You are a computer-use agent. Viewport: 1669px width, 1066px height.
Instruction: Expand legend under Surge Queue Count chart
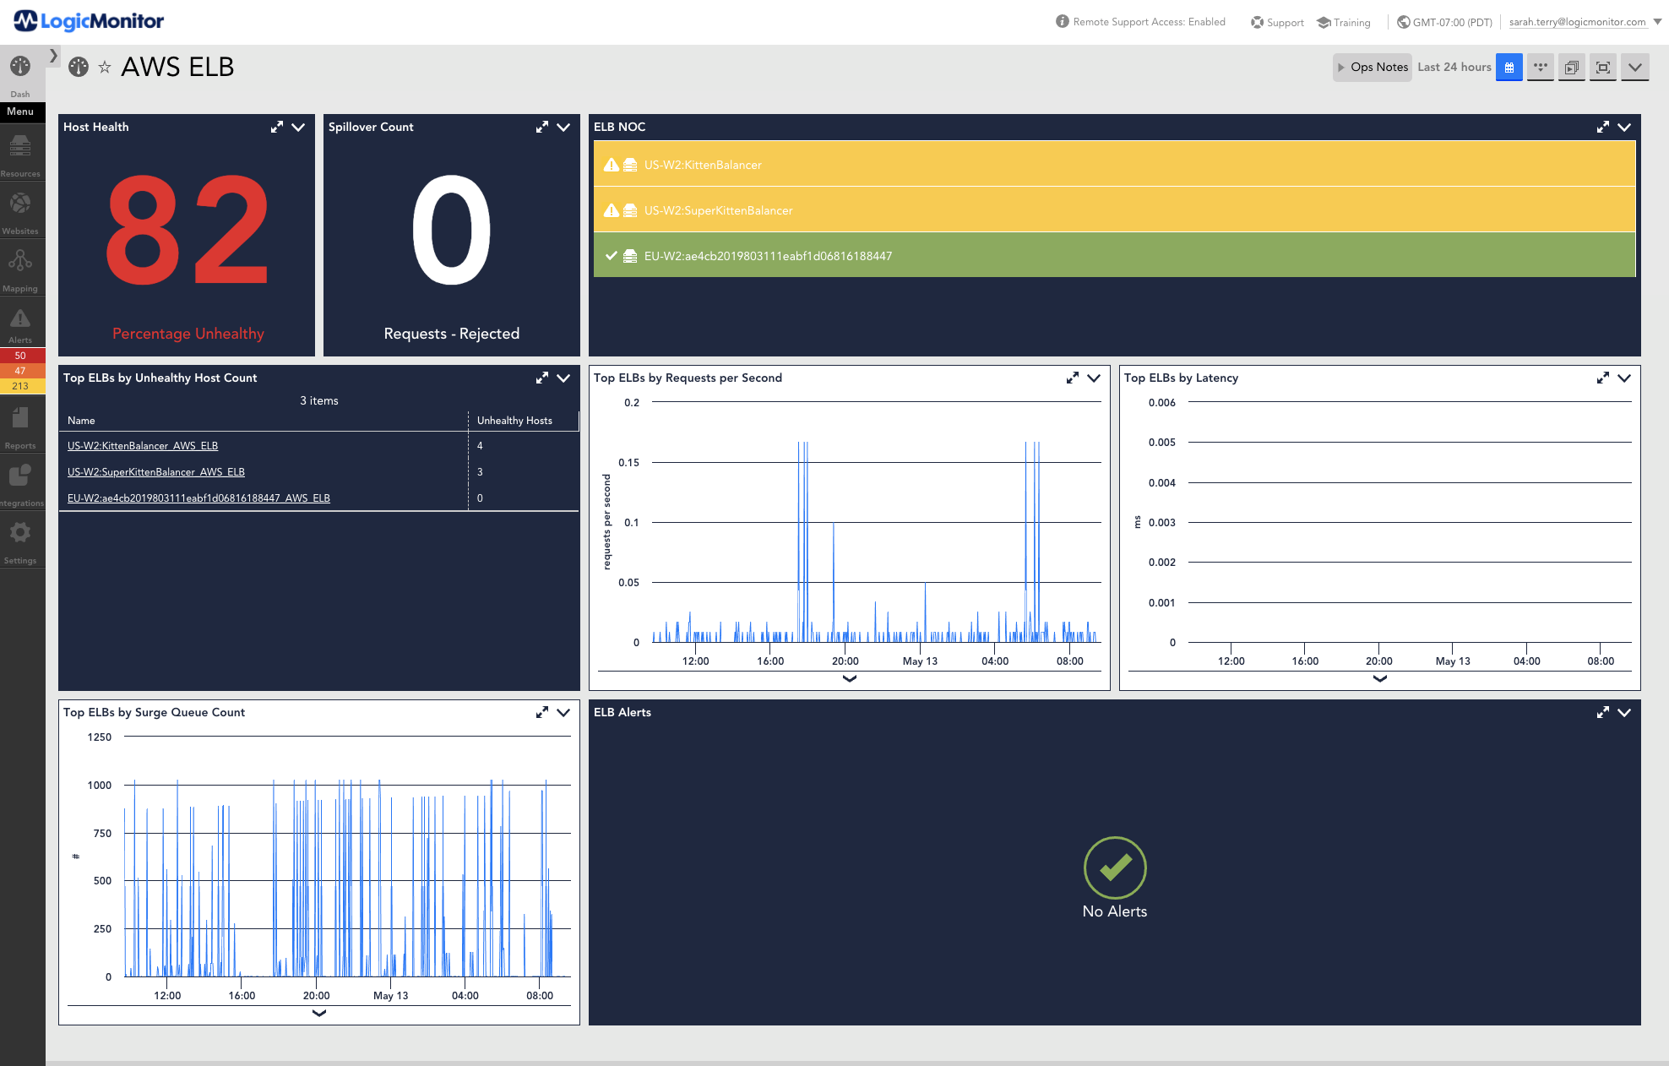tap(319, 1013)
